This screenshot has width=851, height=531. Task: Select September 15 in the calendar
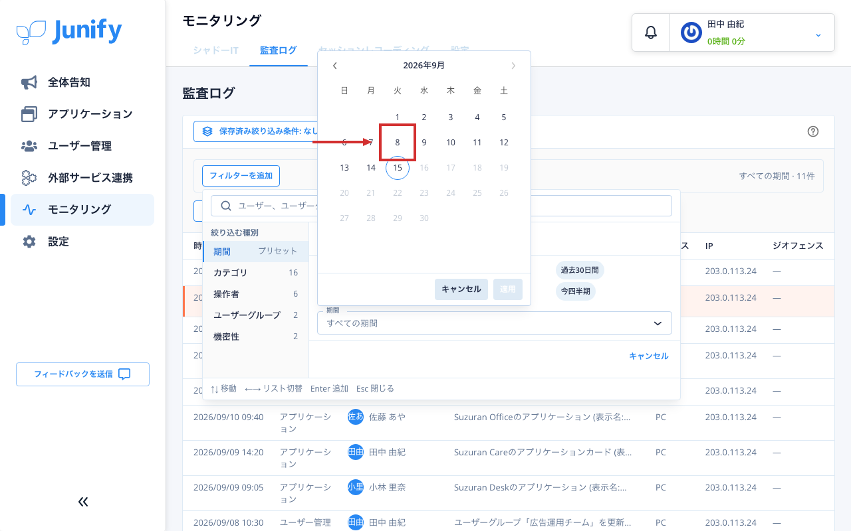pyautogui.click(x=398, y=168)
